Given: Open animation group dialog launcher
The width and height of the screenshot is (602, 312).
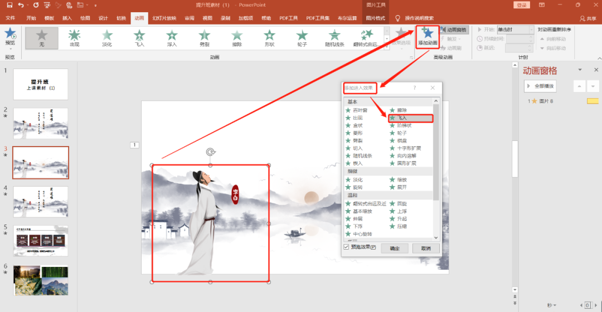Looking at the screenshot, I should click(411, 57).
